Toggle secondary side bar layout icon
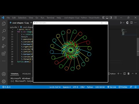This screenshot has width=139, height=104. (x=111, y=18)
